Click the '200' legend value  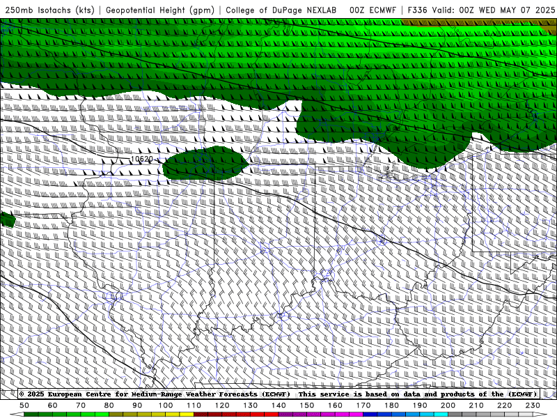click(x=448, y=405)
